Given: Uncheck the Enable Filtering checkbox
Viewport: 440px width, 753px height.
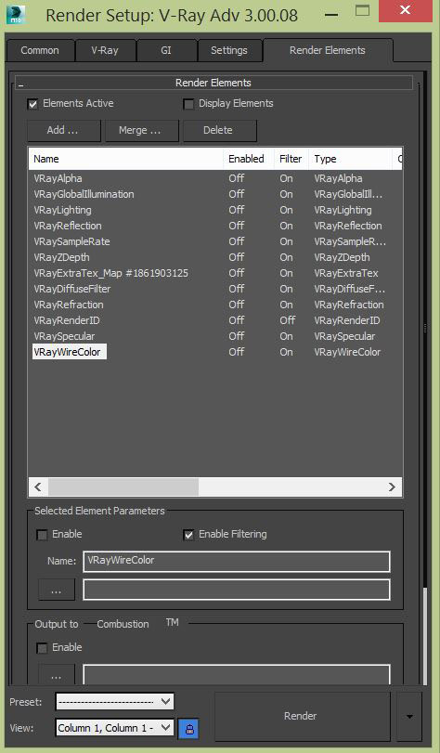Looking at the screenshot, I should click(188, 535).
